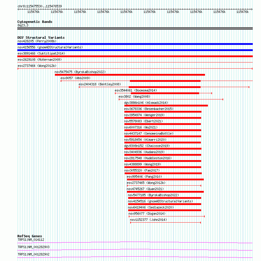
Task: Open variant nsv3954974 (Wenger2019)
Action: (144, 115)
